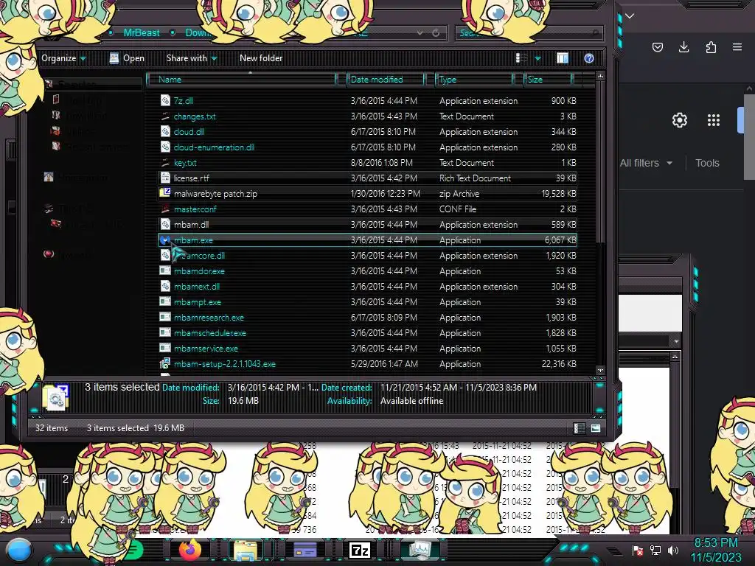Image resolution: width=755 pixels, height=566 pixels.
Task: Click the scrollbar down arrow in file list
Action: (x=600, y=370)
